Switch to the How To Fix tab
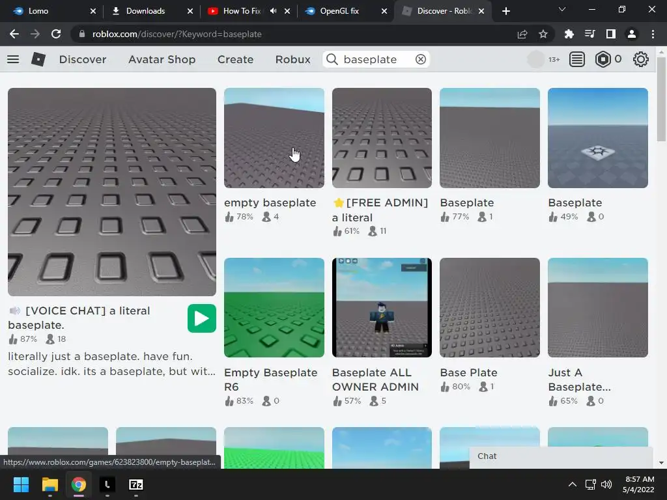667x500 pixels. tap(241, 11)
